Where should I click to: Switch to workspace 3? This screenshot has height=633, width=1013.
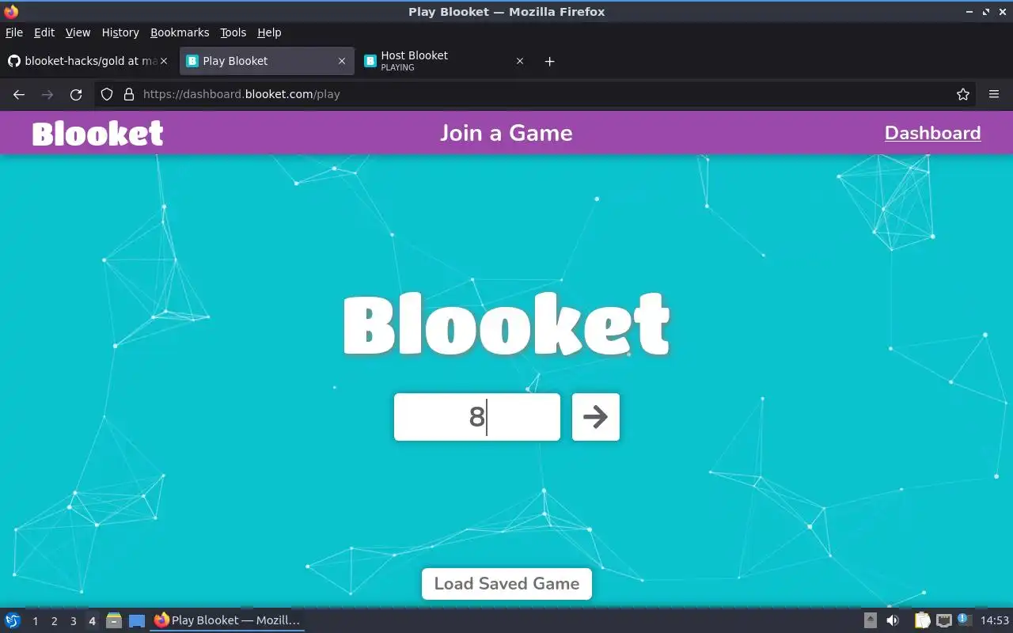pyautogui.click(x=73, y=621)
